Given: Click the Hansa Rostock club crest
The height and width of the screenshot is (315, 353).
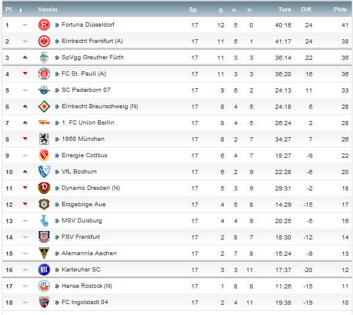Looking at the screenshot, I should (44, 286).
